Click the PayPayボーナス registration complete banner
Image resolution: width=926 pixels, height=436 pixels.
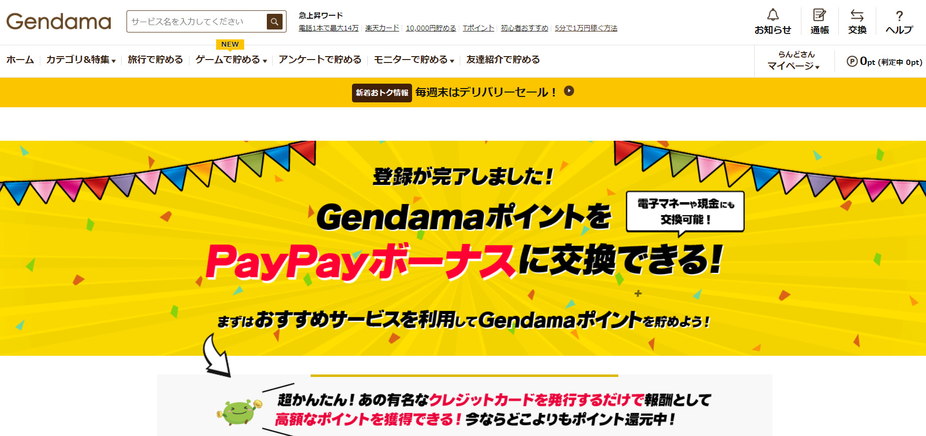[463, 248]
